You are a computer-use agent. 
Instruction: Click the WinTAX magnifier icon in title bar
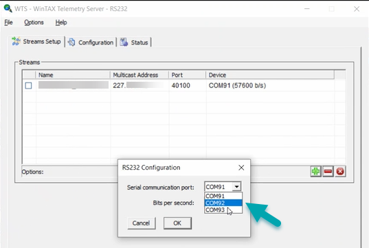(8, 8)
